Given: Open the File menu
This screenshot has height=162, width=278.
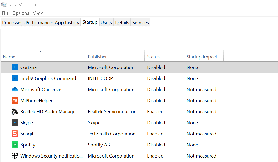Looking at the screenshot, I should pyautogui.click(x=5, y=13).
